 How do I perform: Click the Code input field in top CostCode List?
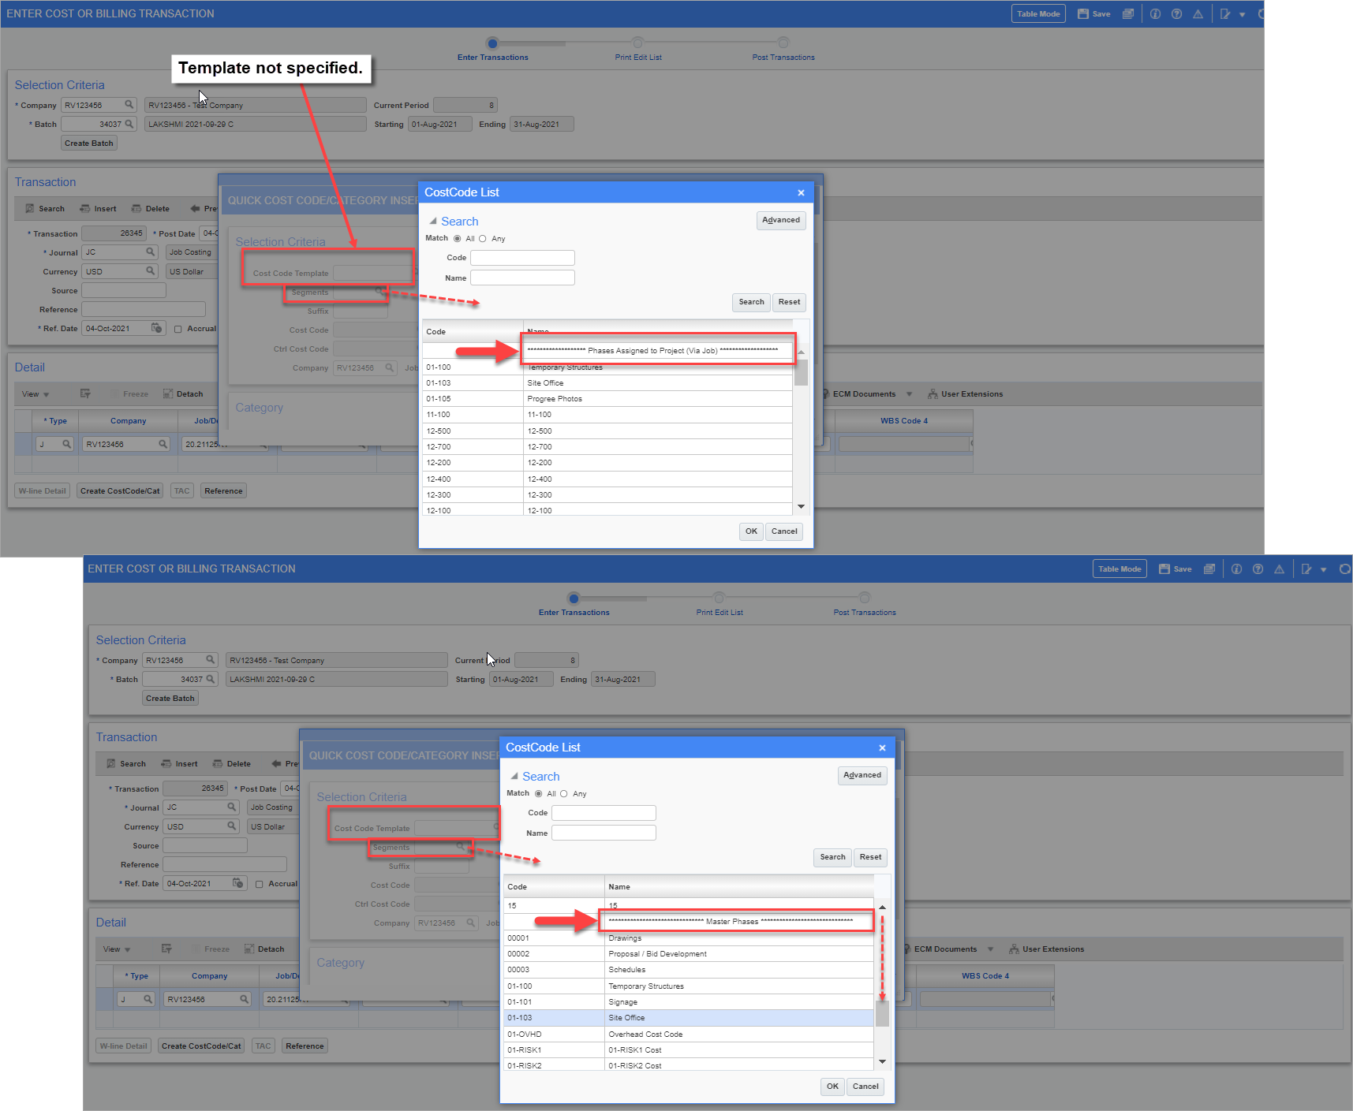522,258
